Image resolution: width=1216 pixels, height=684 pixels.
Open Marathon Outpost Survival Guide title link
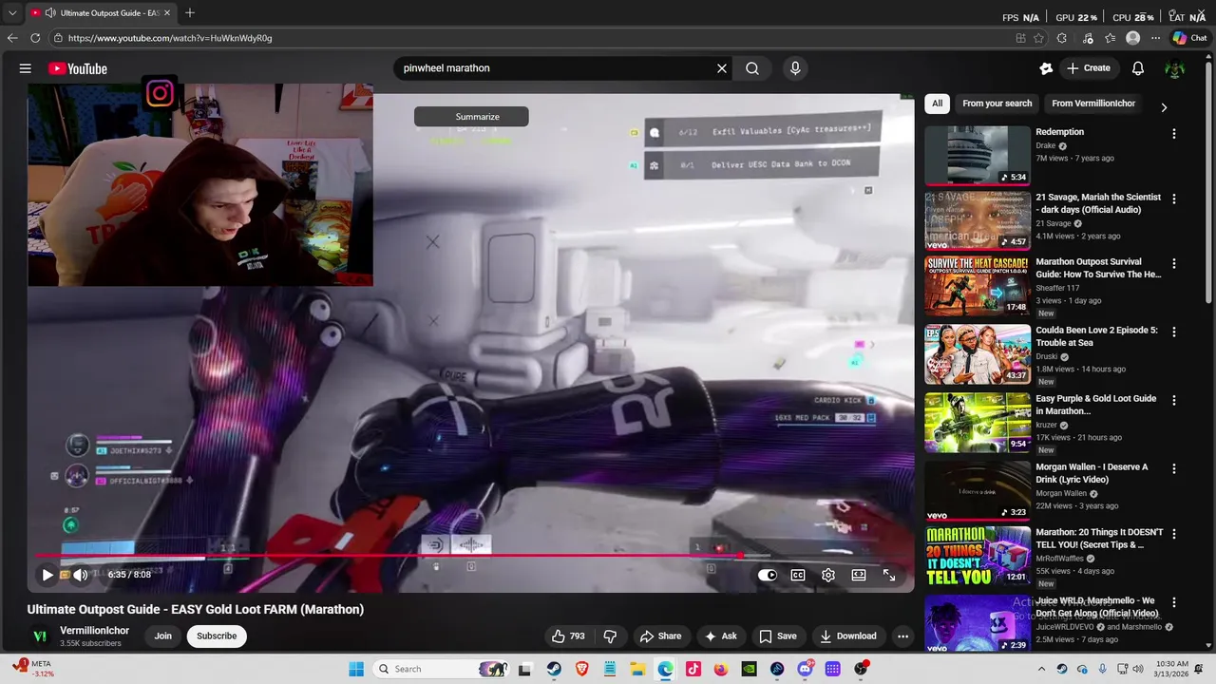(1098, 268)
